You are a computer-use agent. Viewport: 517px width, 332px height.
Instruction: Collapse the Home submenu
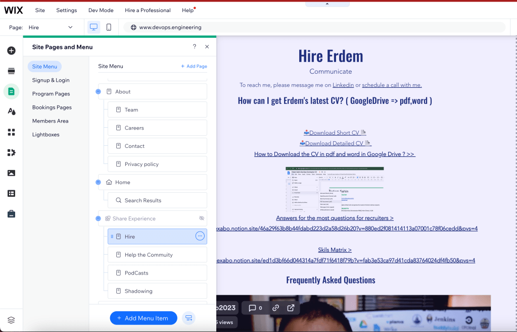[x=98, y=182]
